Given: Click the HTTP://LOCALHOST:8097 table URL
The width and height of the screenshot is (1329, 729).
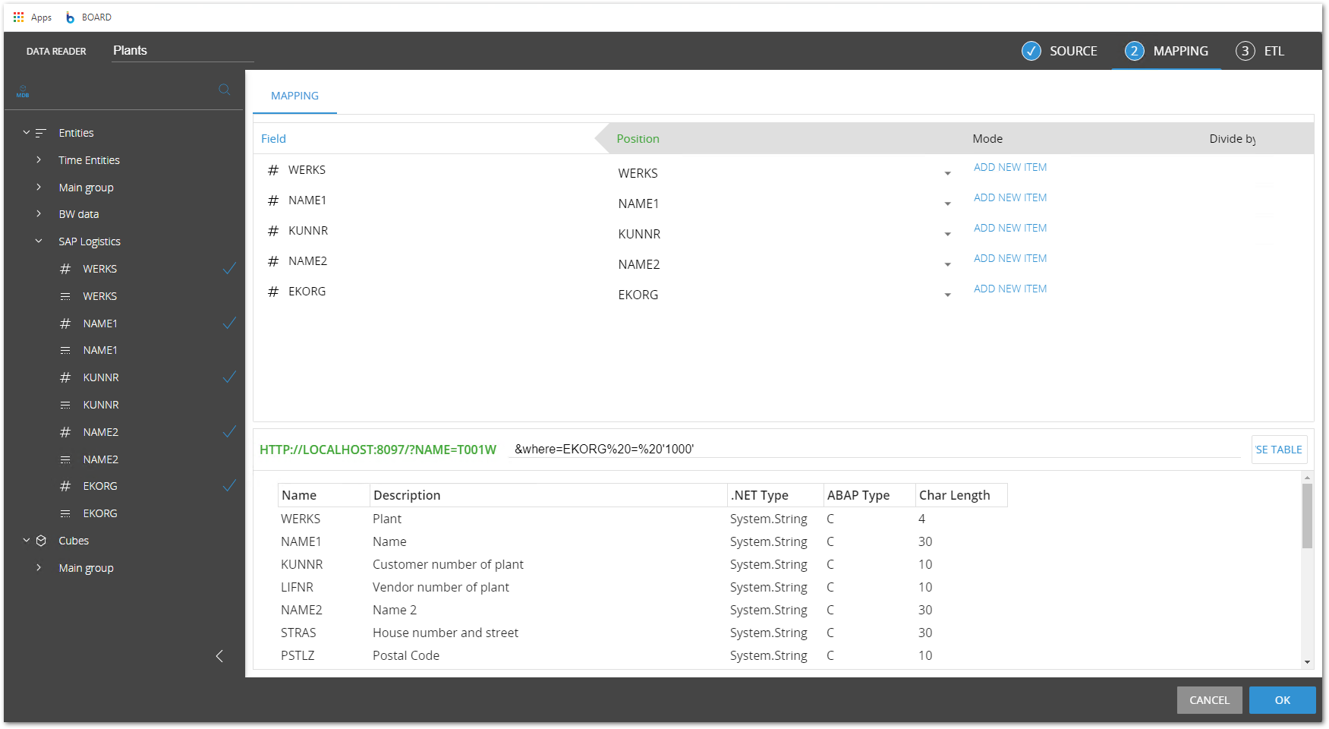Looking at the screenshot, I should [378, 450].
